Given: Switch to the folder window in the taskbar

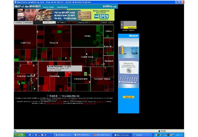Looking at the screenshot, I should tap(83, 135).
